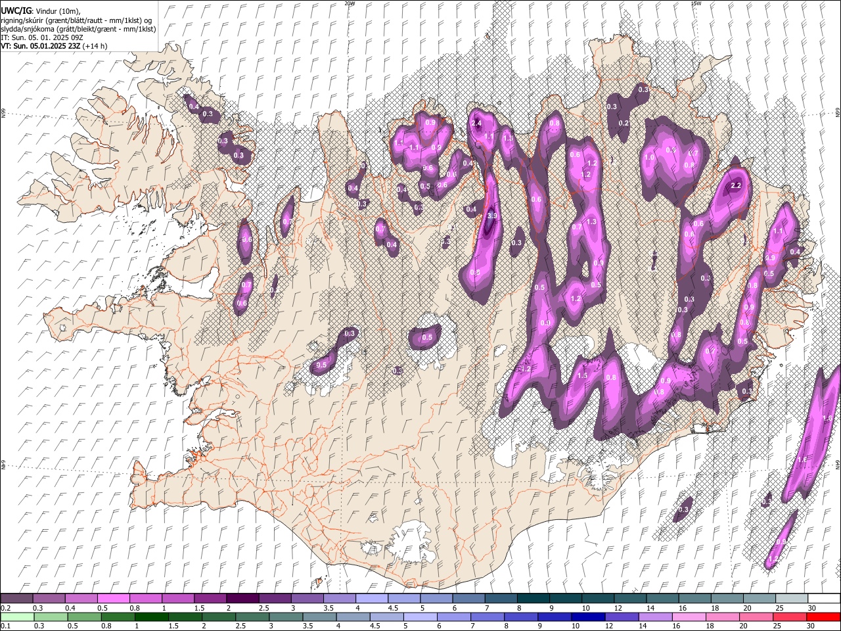Click the 'UWC/IG: Vindur (10m),' title line
Viewport: 841px width, 631px height.
[x=41, y=11]
